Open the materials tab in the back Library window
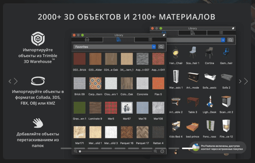This screenshot has height=163, width=255. coord(192,33)
